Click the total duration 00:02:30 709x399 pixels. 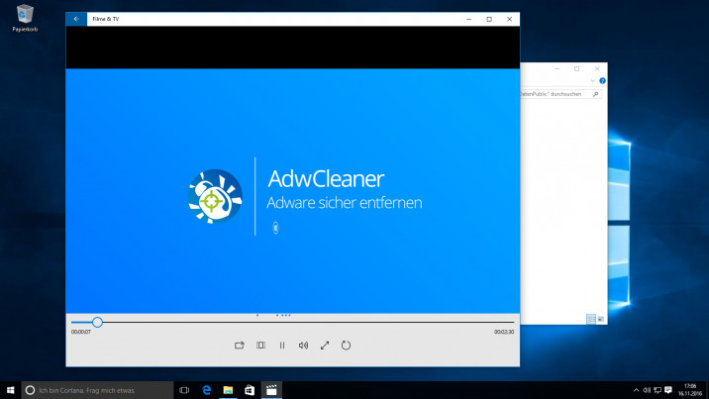[x=504, y=332]
